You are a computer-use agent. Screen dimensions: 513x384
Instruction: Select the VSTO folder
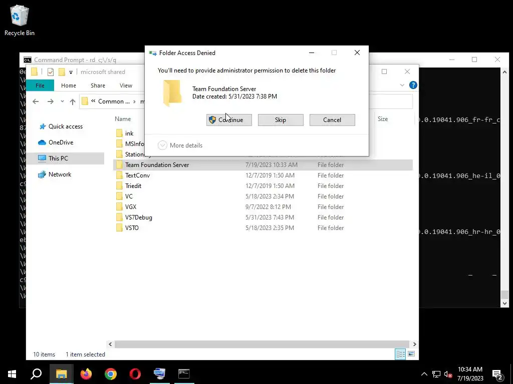[132, 227]
